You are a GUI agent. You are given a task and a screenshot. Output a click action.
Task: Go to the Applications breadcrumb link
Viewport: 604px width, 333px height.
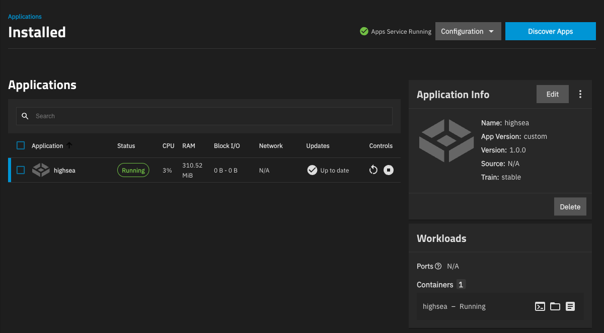[x=25, y=17]
